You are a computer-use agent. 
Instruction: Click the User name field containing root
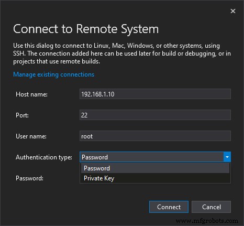[155, 136]
